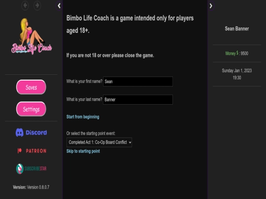This screenshot has height=199, width=266.
Task: Focus the last name field containing Banner
Action: click(x=138, y=99)
